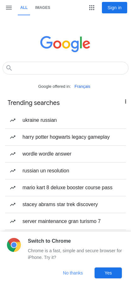131x285 pixels.
Task: Open mario kart 8 deluxe booster course pass
Action: pos(65,188)
